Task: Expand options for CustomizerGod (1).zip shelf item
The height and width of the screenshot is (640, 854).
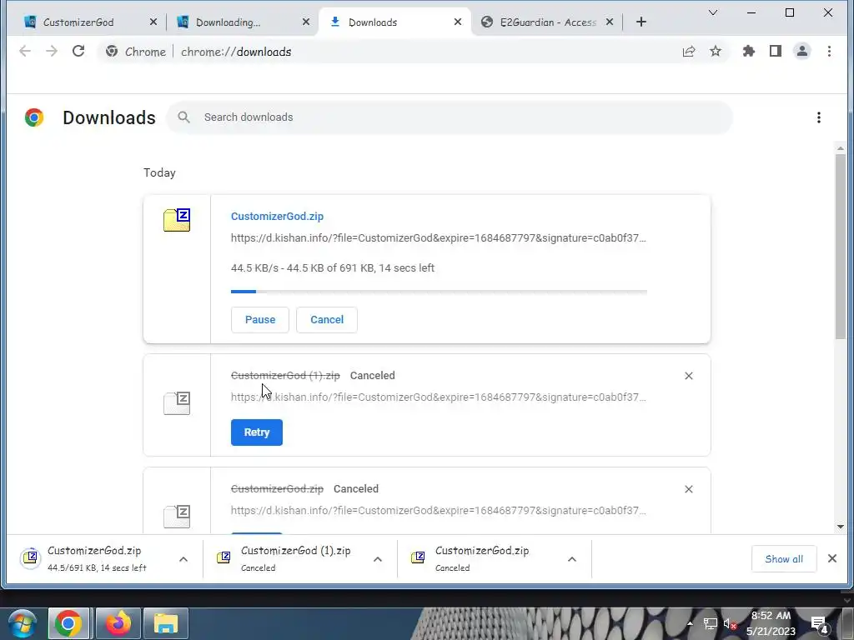Action: [x=378, y=559]
